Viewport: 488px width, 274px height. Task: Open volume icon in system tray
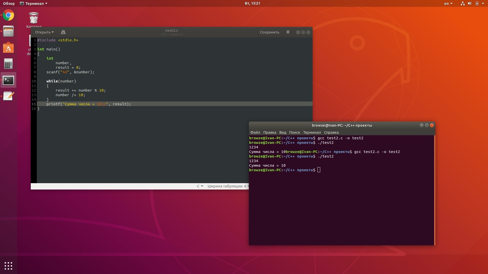point(469,4)
